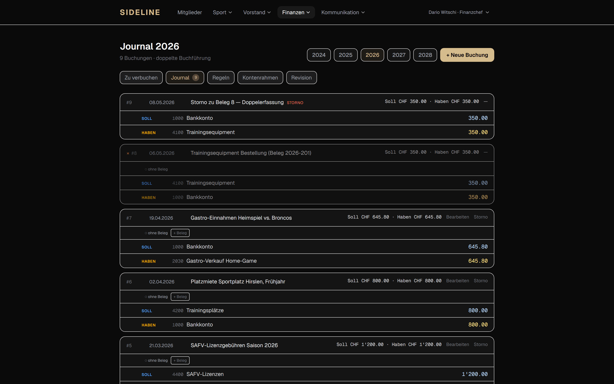Click the date 19.04.2026
This screenshot has height=384, width=614.
click(161, 218)
